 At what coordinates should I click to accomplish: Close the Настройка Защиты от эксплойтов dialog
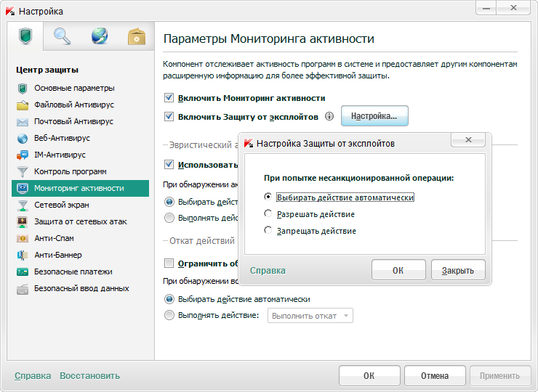tap(468, 140)
